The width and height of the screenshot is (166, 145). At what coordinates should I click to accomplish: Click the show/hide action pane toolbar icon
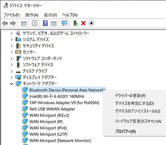point(53,23)
